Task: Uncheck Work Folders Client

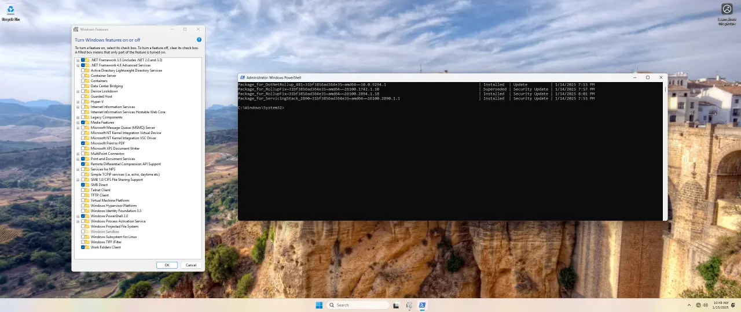Action: (x=83, y=247)
